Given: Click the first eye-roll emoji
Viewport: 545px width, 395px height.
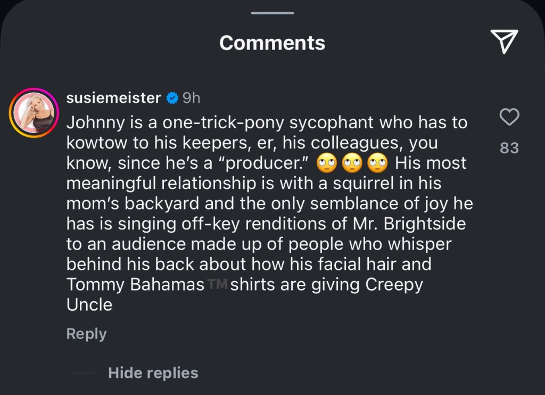Looking at the screenshot, I should pyautogui.click(x=326, y=163).
